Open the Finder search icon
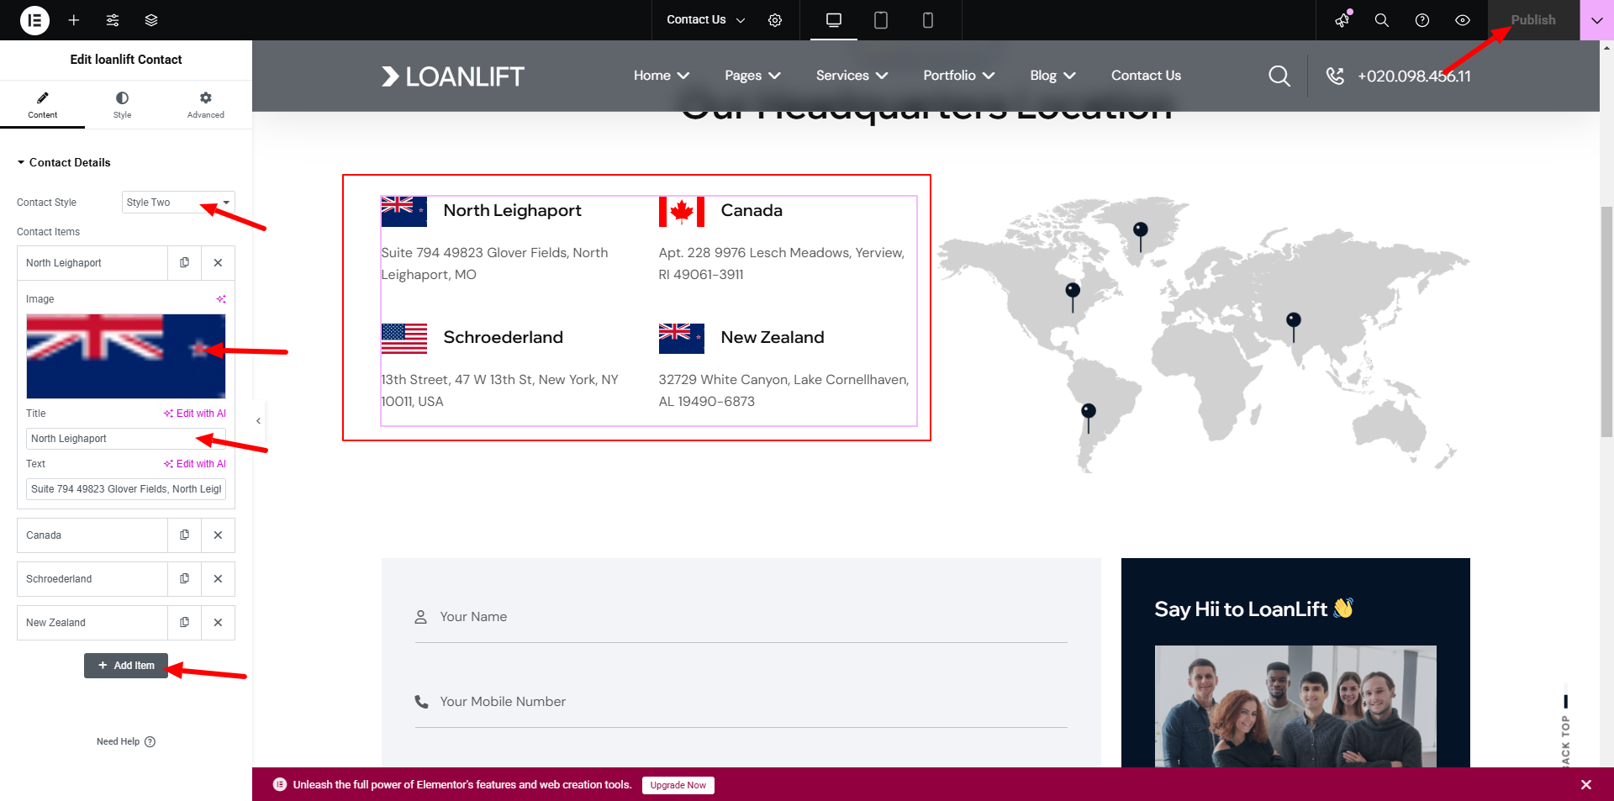The image size is (1614, 801). 1381,20
